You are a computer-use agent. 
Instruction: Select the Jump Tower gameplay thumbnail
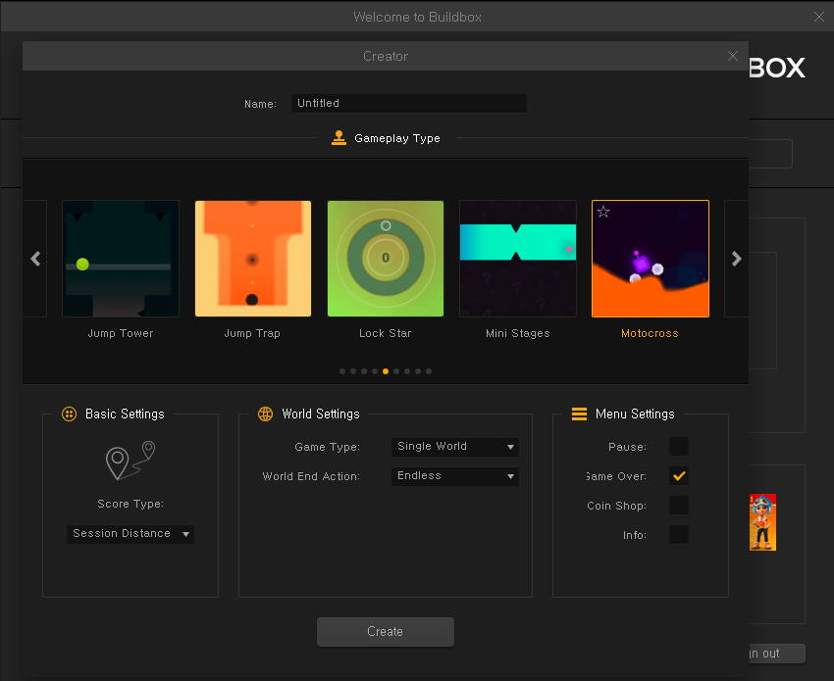pos(121,259)
